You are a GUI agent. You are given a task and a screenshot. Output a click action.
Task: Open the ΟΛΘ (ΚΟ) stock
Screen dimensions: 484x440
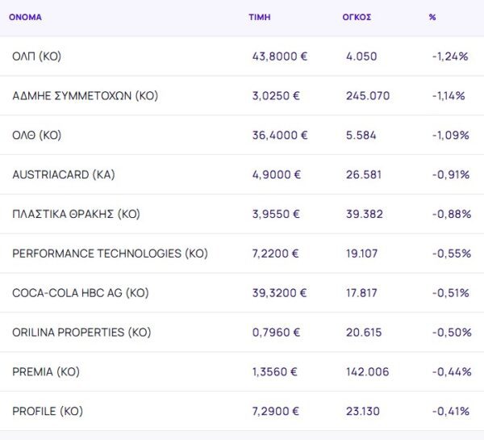coord(37,136)
